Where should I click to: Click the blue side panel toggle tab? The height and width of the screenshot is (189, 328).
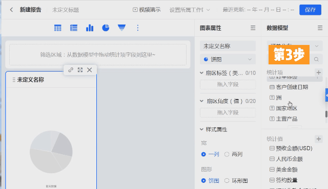(x=326, y=95)
